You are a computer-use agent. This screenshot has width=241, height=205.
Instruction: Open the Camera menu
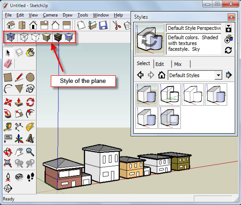coord(50,15)
